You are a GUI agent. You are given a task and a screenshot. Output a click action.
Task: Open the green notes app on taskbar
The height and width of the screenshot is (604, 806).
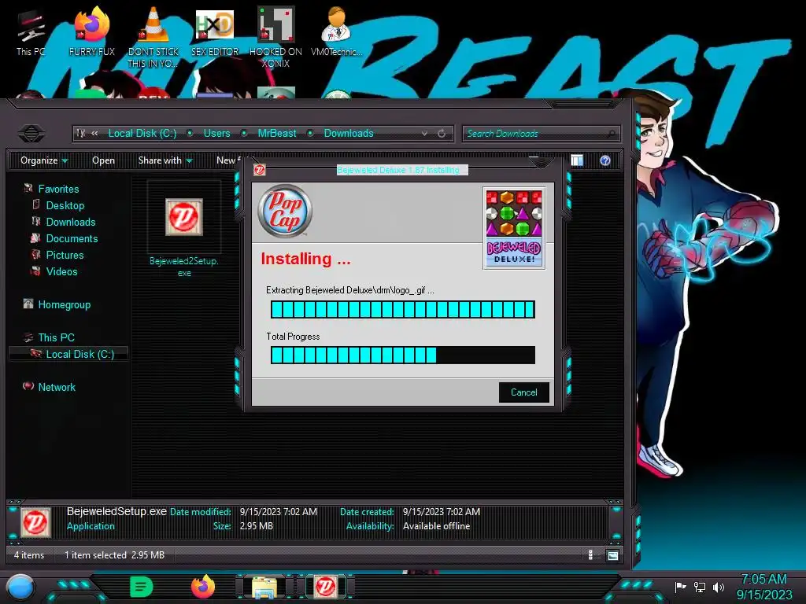point(142,587)
